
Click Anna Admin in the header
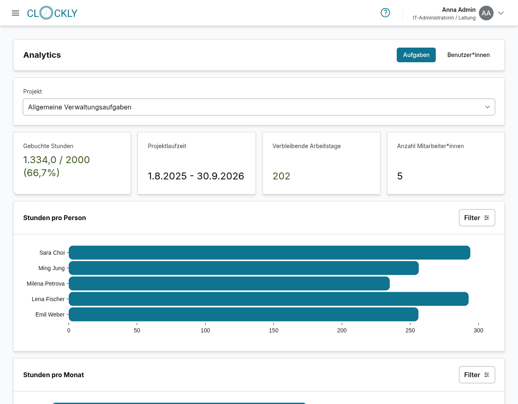pyautogui.click(x=459, y=9)
